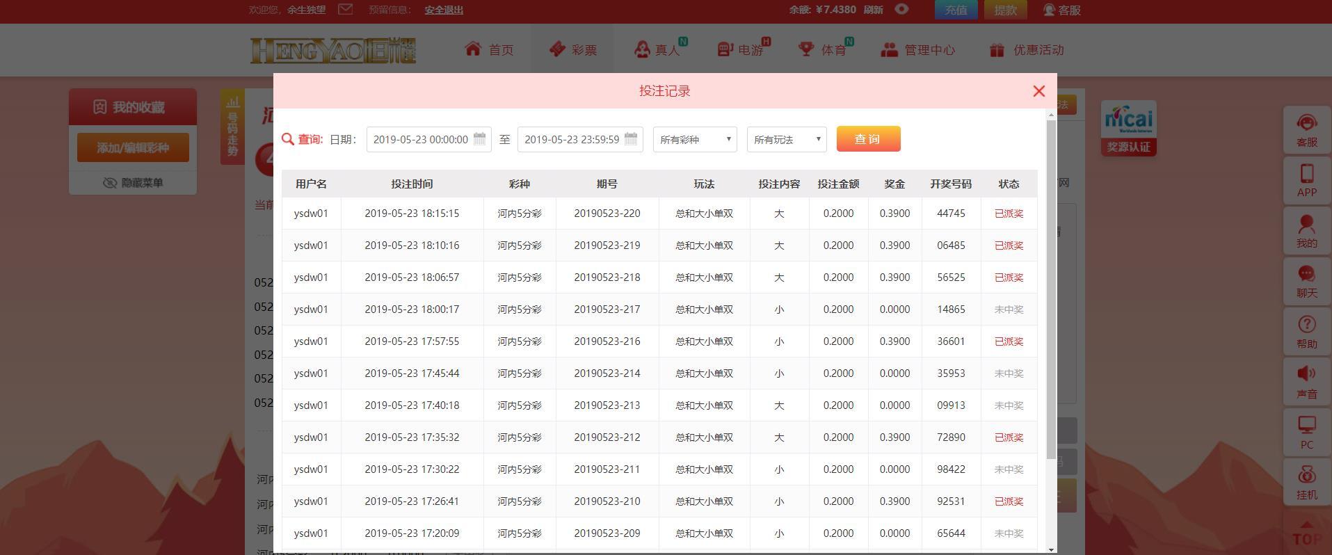This screenshot has width=1332, height=555.
Task: Close the 投注记录 dialog
Action: pyautogui.click(x=1039, y=91)
